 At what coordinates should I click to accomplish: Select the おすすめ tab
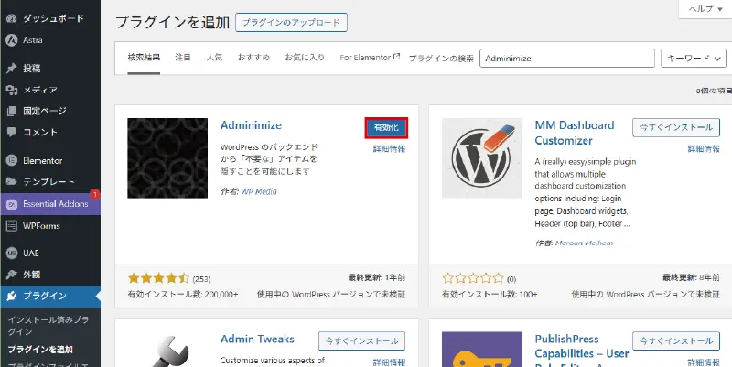[253, 58]
